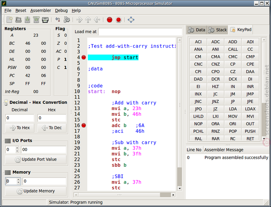Insert ACI from the keypad
The image size is (271, 207).
coord(198,42)
